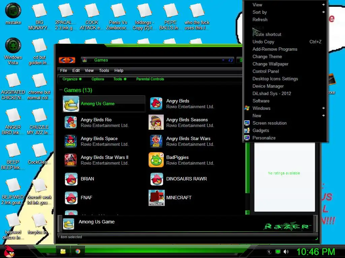Choose Add-Remove Programs from context menu
345x258 pixels.
tap(285, 49)
